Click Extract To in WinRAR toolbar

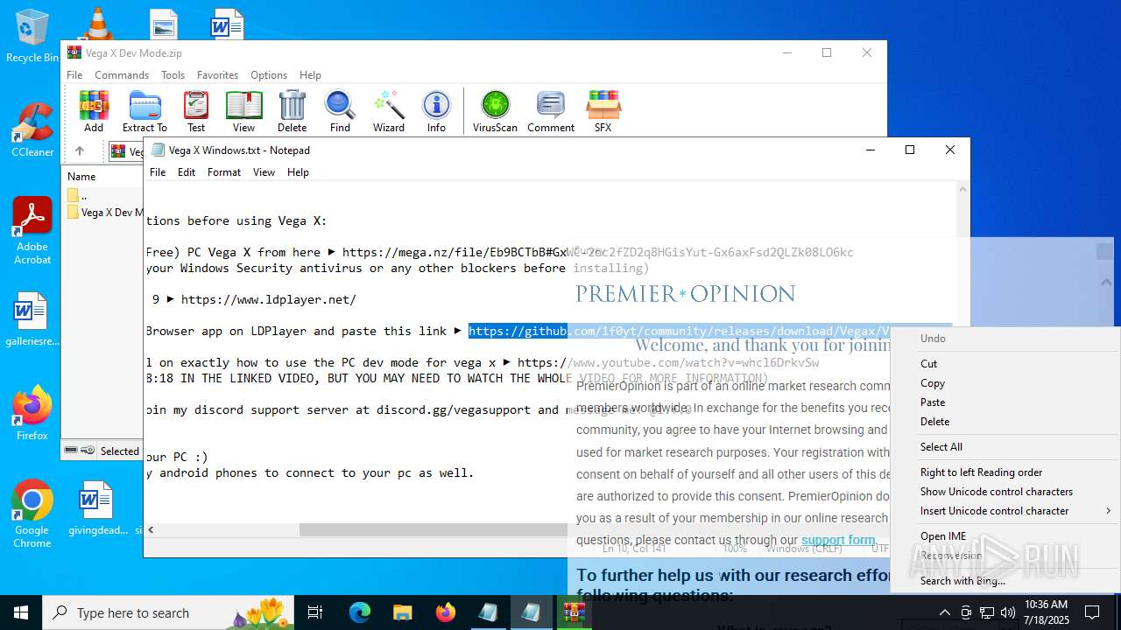pos(145,111)
